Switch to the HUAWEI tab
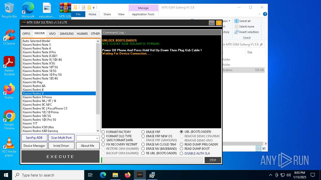 (x=82, y=33)
